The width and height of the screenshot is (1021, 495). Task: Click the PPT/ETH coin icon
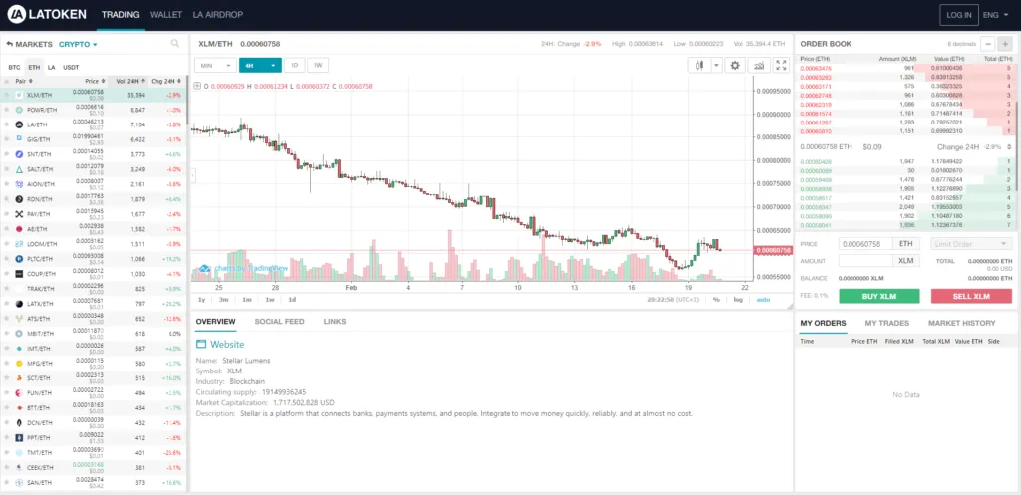pyautogui.click(x=20, y=438)
